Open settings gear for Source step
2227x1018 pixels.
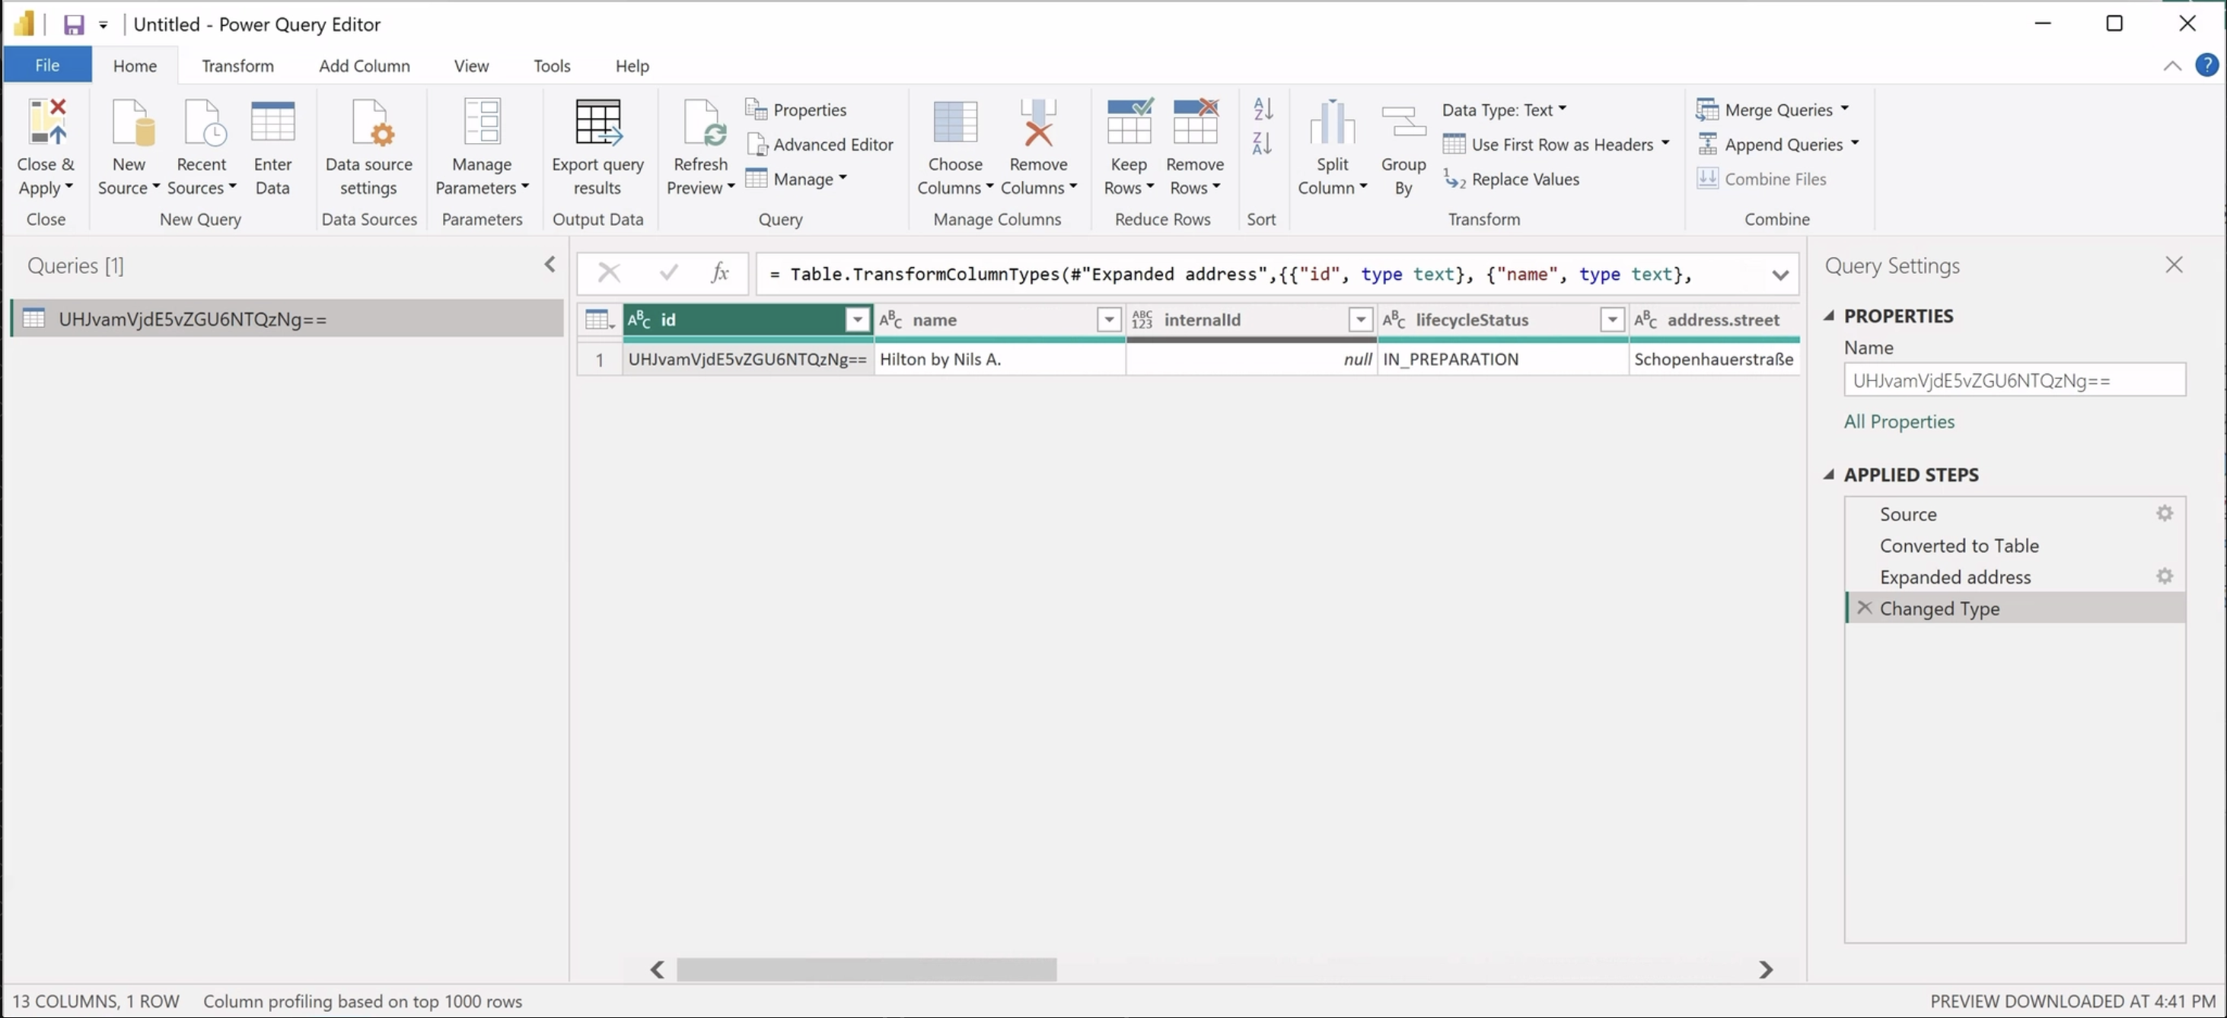click(x=2164, y=514)
